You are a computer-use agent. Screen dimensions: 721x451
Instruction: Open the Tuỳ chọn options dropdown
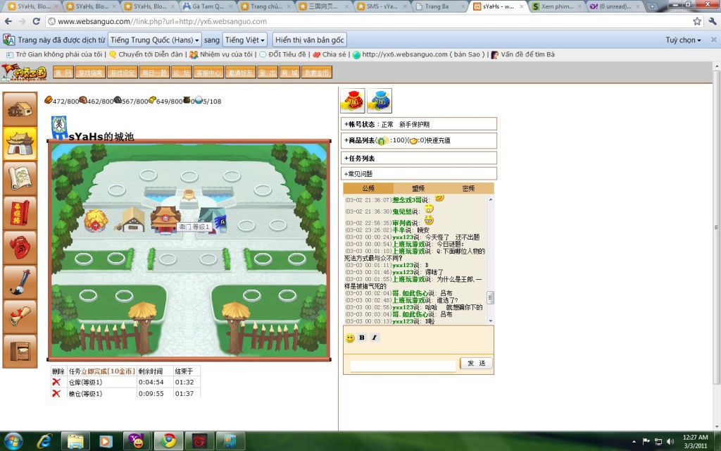click(x=683, y=40)
